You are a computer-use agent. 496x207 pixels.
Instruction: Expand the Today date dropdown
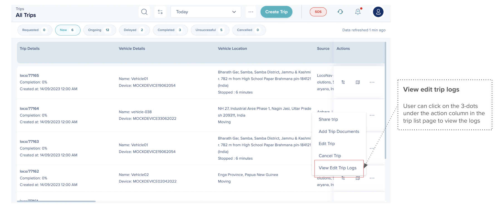click(206, 12)
